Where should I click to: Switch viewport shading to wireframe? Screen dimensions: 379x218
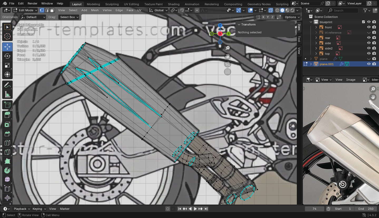pyautogui.click(x=277, y=10)
